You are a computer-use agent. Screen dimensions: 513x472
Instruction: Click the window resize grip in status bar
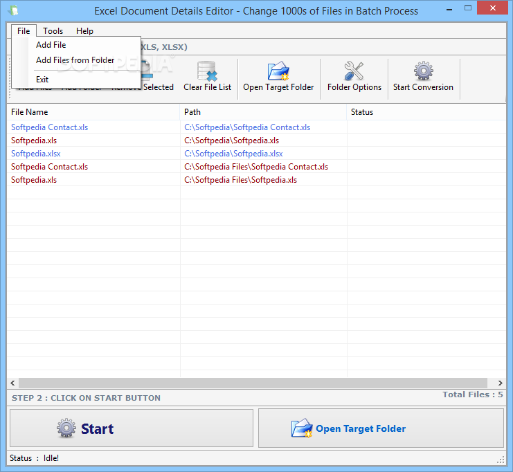(501, 460)
